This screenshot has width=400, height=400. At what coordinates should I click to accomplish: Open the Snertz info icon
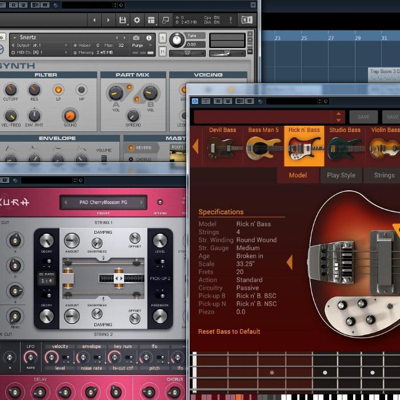coord(149,38)
